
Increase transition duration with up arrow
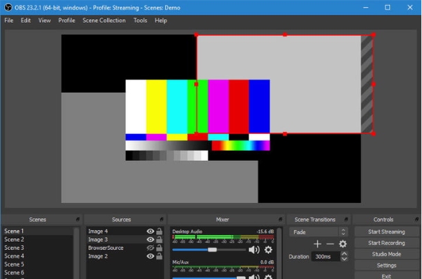[x=344, y=253]
